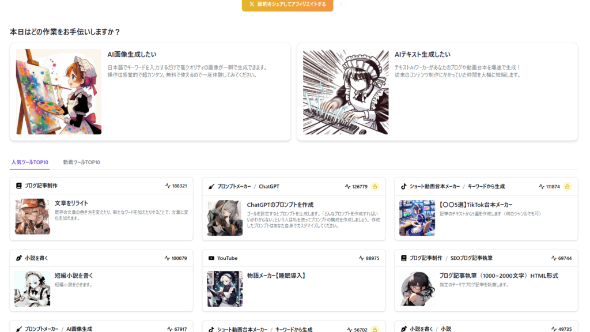
Task: Click the 物語メーカー【睡眠導入】 thumbnail image
Action: 225,289
